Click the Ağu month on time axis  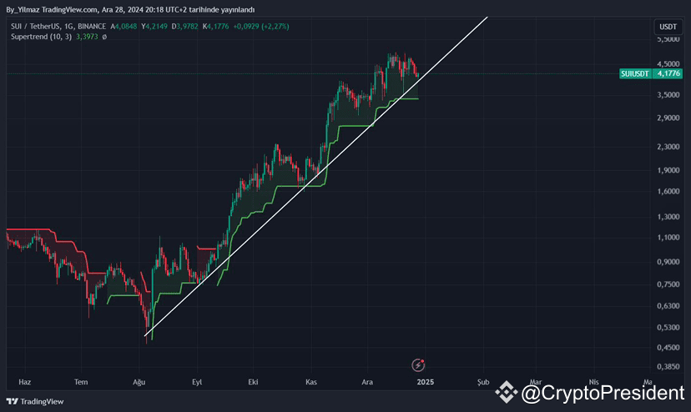(x=139, y=382)
